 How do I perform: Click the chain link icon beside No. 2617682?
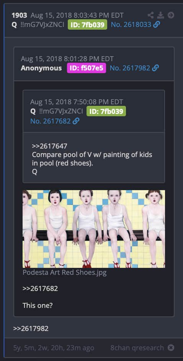[76, 121]
